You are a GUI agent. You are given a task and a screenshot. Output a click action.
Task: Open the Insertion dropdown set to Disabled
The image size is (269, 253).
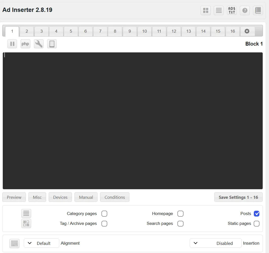216,243
